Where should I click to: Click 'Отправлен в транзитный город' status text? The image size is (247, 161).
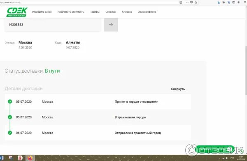[137, 133]
